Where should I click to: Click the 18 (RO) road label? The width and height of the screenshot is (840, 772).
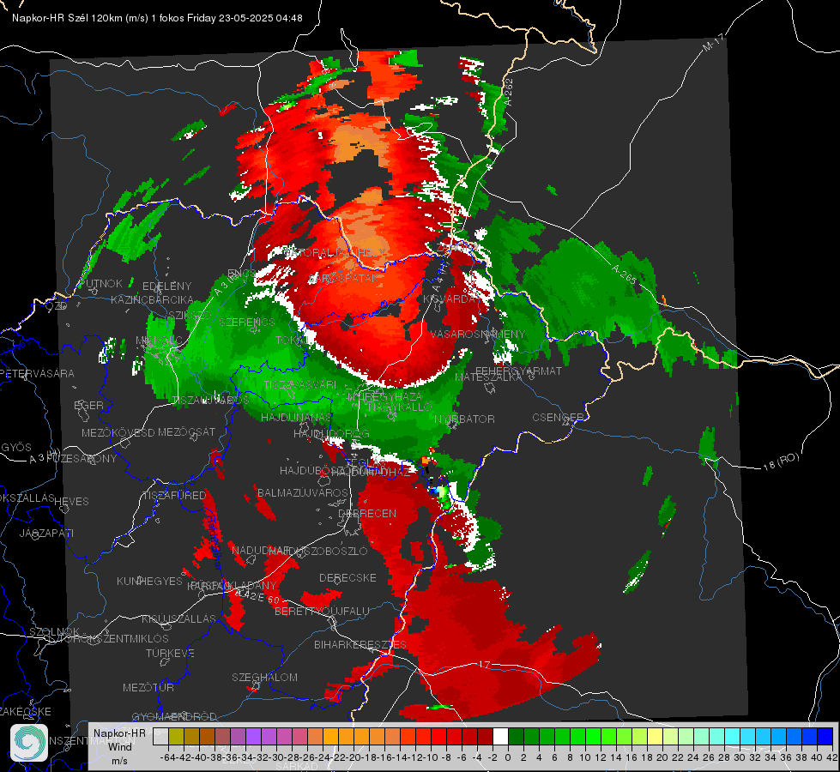click(781, 461)
